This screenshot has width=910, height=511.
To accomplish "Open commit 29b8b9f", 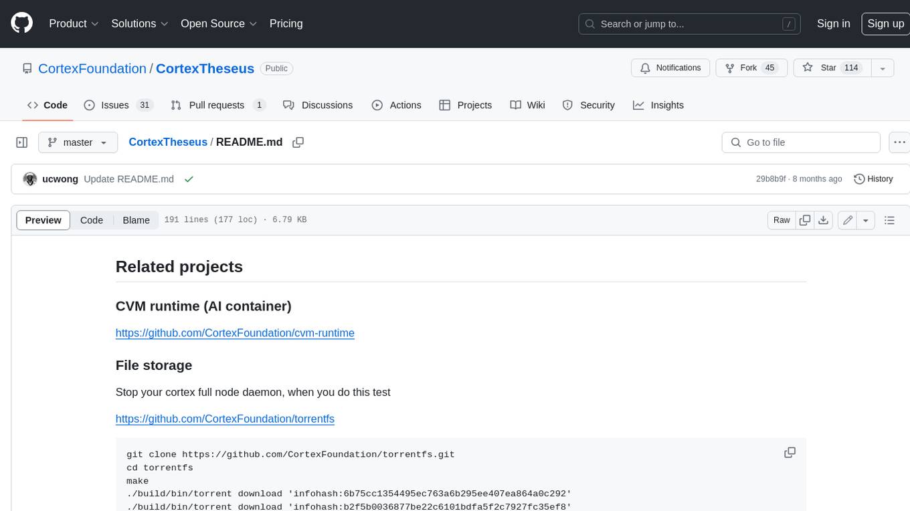I will [x=771, y=179].
